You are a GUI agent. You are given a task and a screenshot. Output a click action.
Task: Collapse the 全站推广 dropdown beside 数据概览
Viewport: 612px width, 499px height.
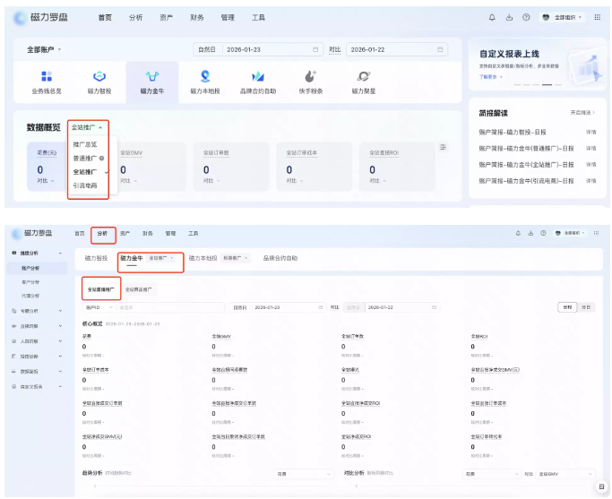pos(87,127)
